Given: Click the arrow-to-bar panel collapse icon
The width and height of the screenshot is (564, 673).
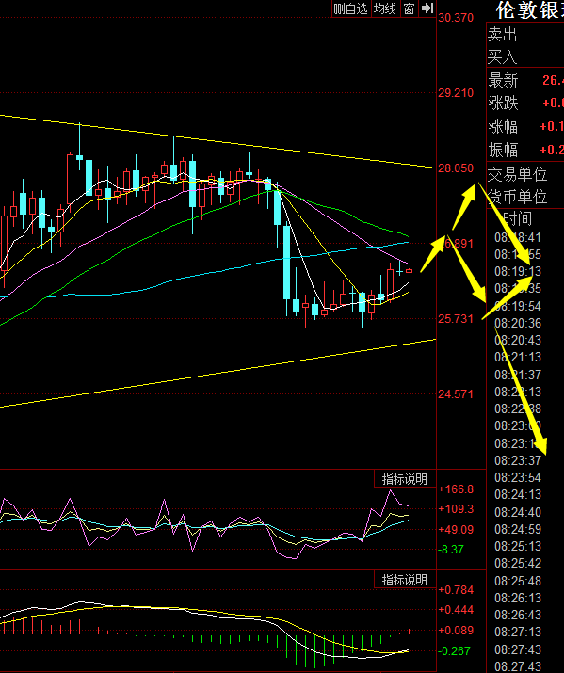Looking at the screenshot, I should pos(427,8).
